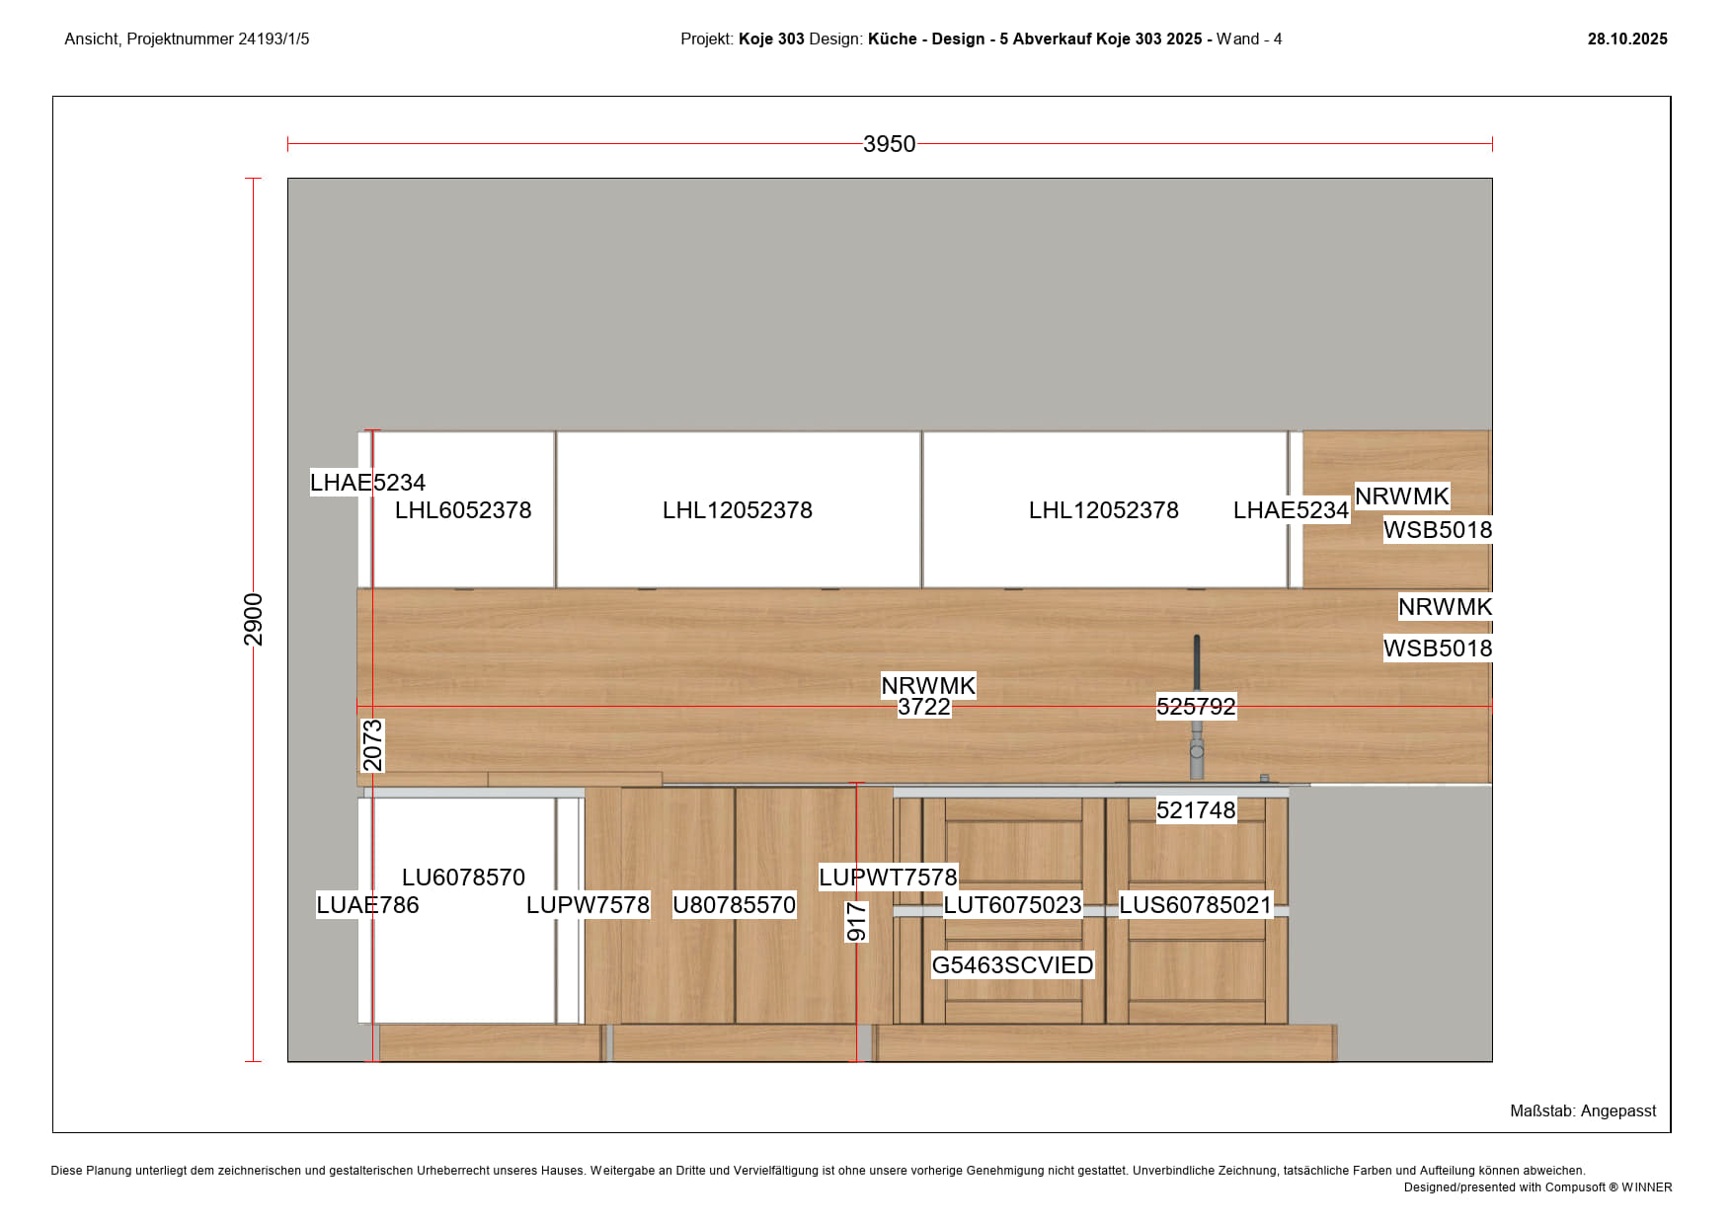
Task: Click the 3722 worktop length label
Action: (923, 708)
